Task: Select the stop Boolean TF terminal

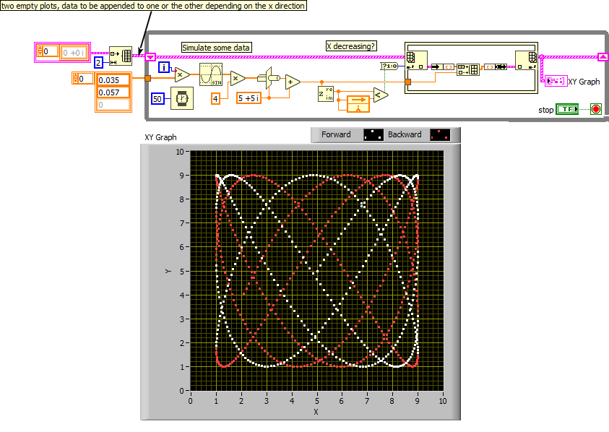Action: pyautogui.click(x=567, y=109)
